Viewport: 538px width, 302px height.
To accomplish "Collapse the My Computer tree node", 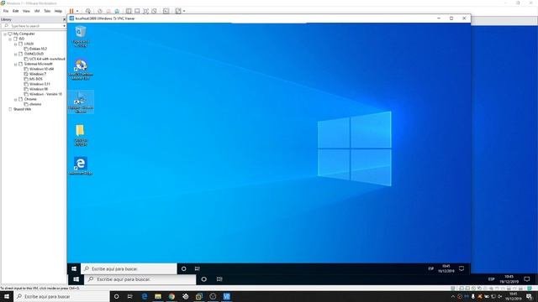I will [5, 34].
